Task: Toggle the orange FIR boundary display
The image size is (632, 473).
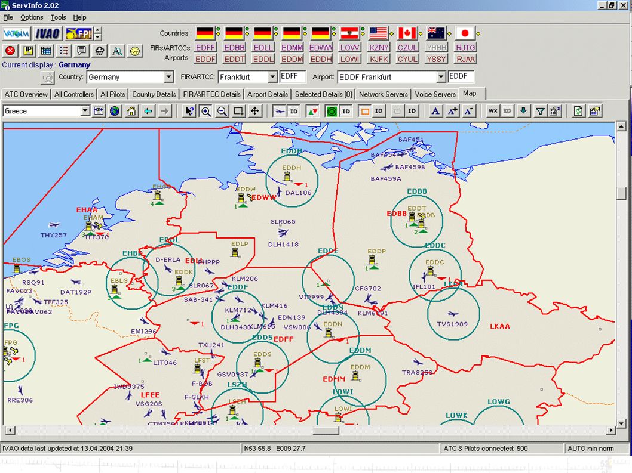Action: coord(365,111)
